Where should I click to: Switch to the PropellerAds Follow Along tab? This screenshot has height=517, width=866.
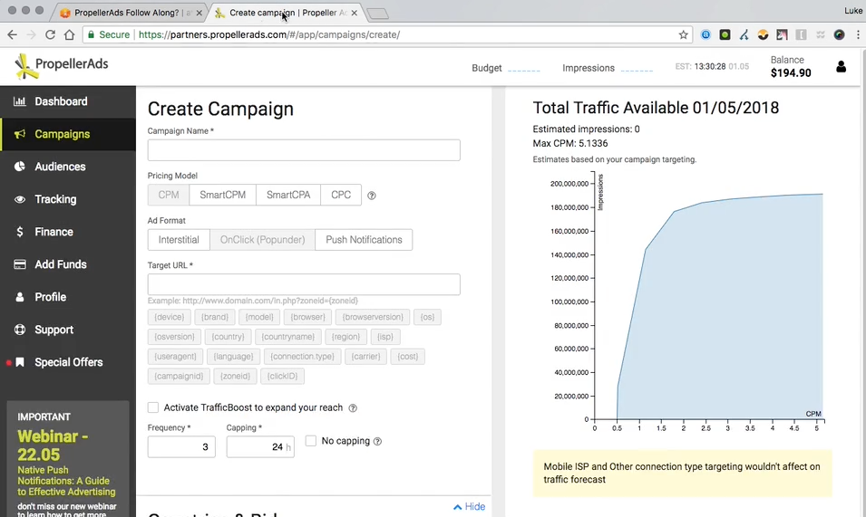tap(131, 13)
